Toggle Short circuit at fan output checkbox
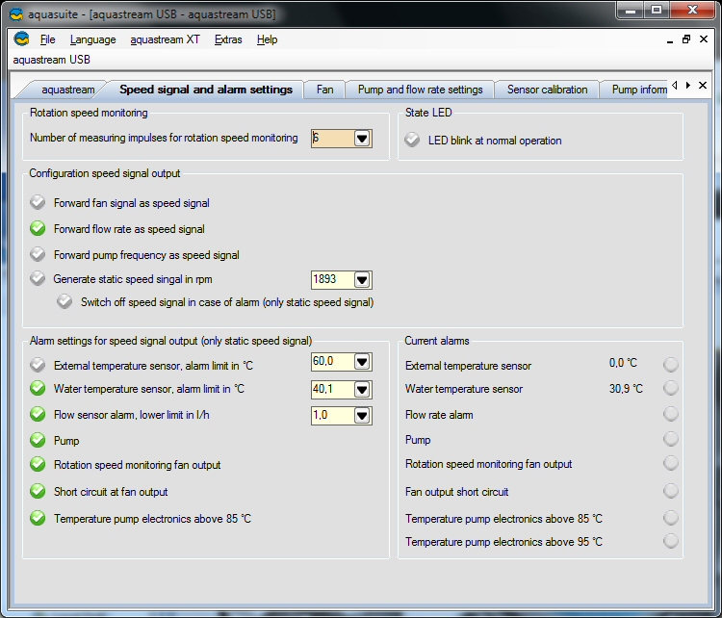The image size is (722, 618). coord(38,491)
